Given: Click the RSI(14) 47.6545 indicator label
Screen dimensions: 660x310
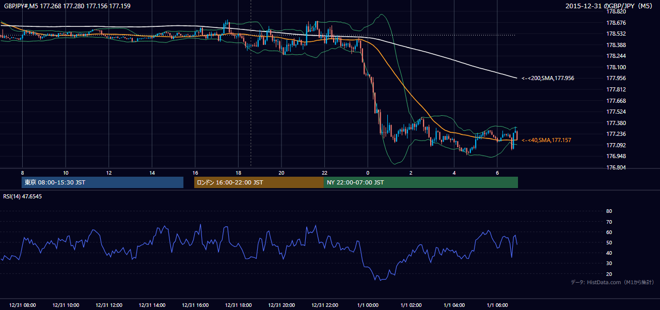Looking at the screenshot, I should (x=22, y=196).
